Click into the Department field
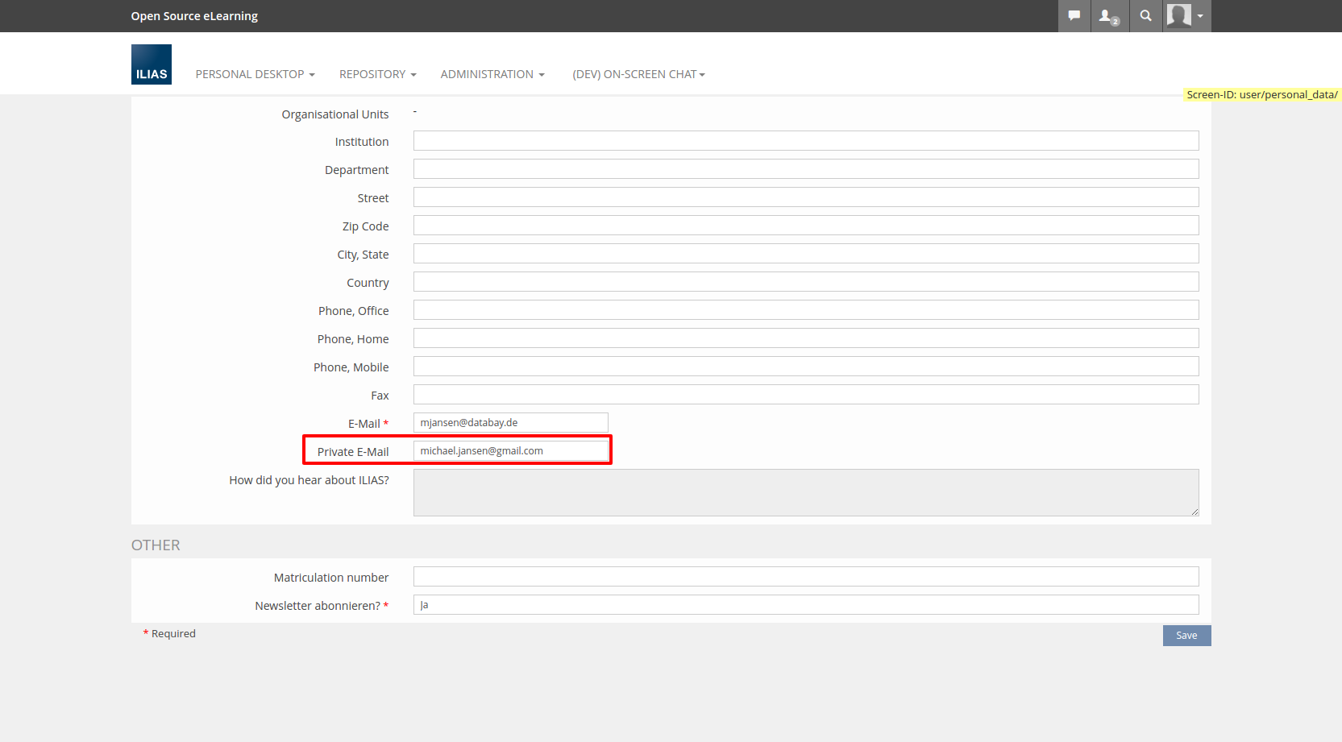This screenshot has width=1342, height=742. tap(805, 169)
